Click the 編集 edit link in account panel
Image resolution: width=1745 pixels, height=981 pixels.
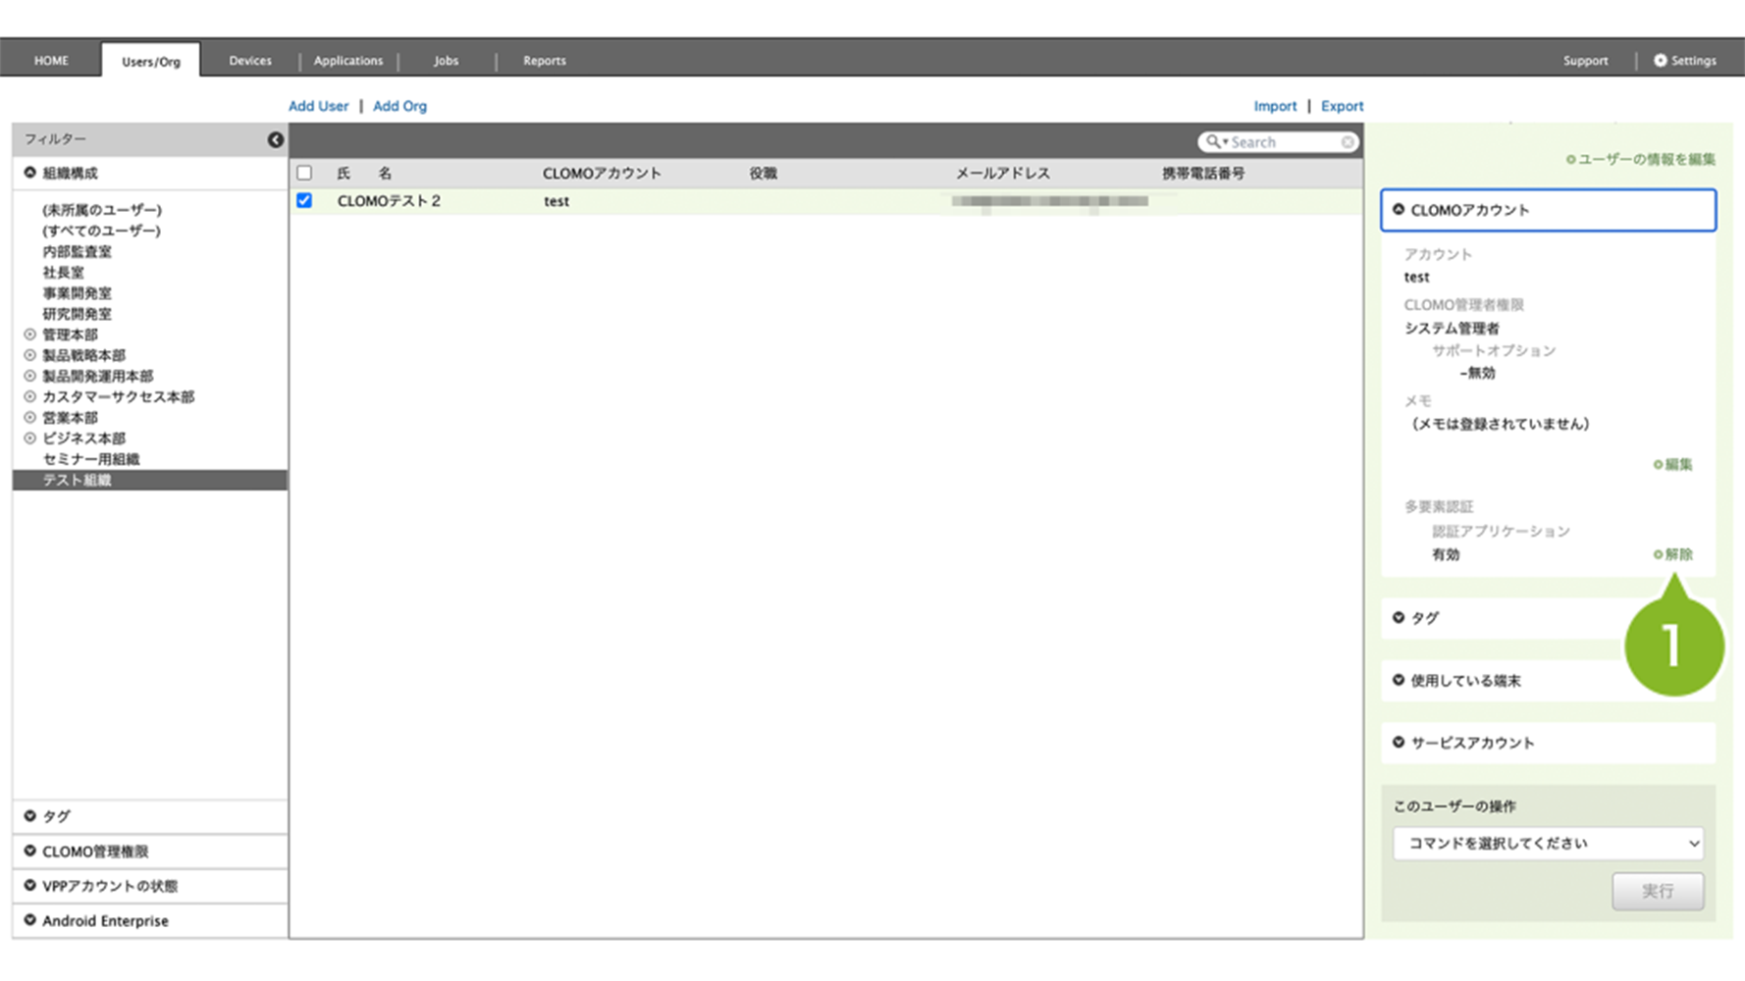click(1673, 464)
